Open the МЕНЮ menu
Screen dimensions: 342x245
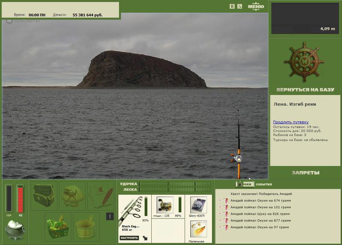256,6
